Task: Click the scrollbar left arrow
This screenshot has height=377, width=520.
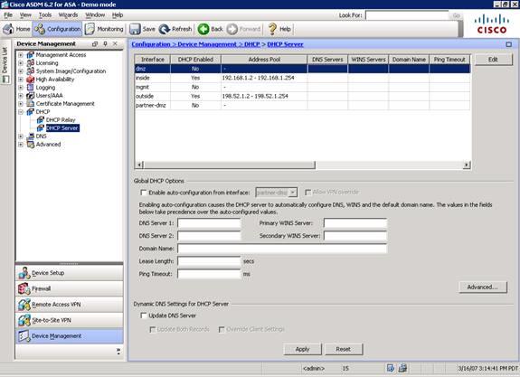Action: pyautogui.click(x=139, y=165)
